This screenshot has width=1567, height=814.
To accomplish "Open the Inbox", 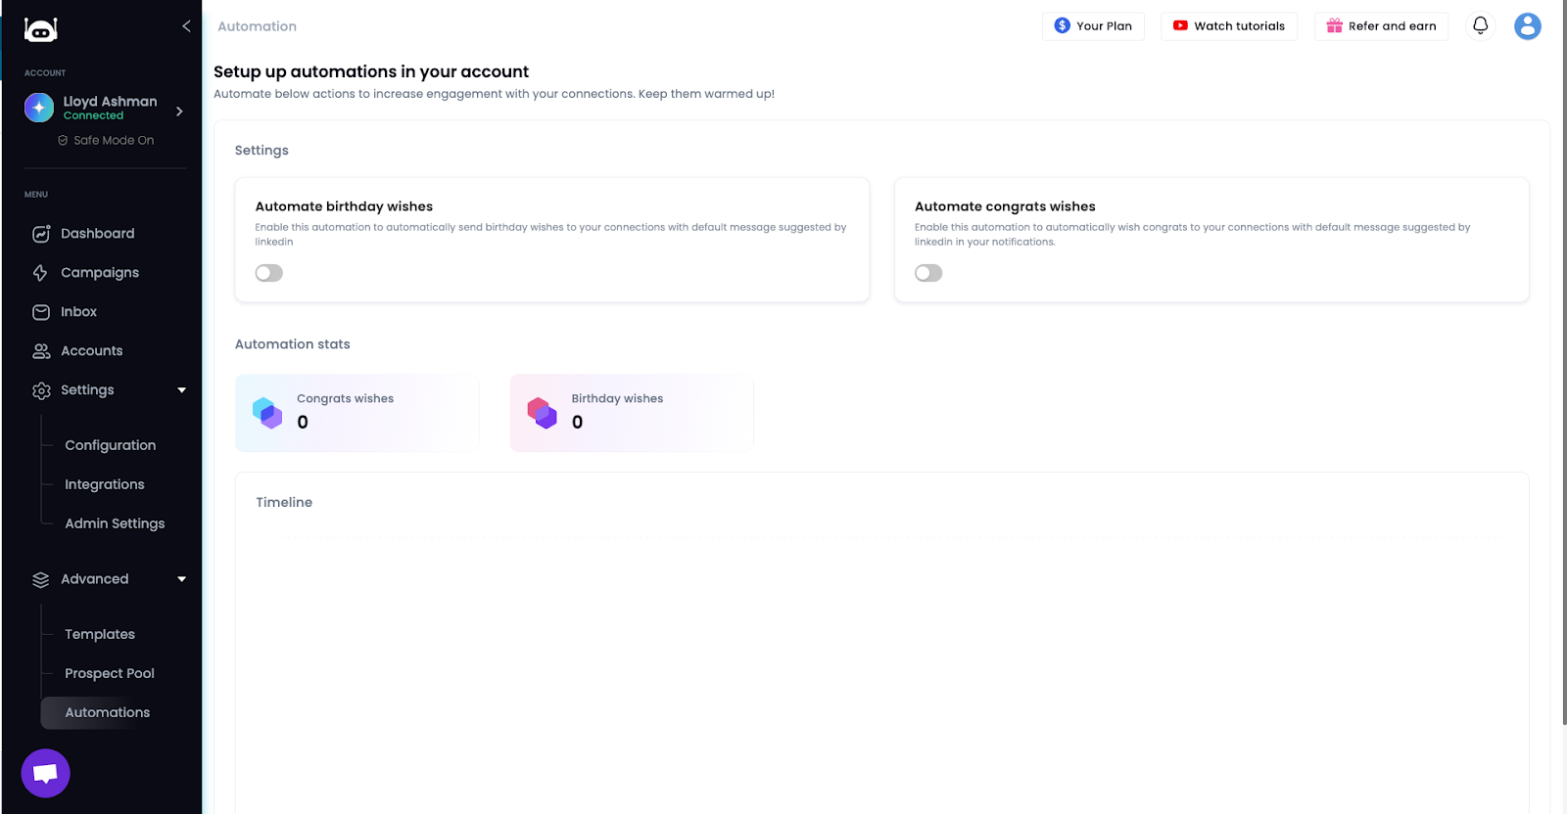I will [x=78, y=312].
